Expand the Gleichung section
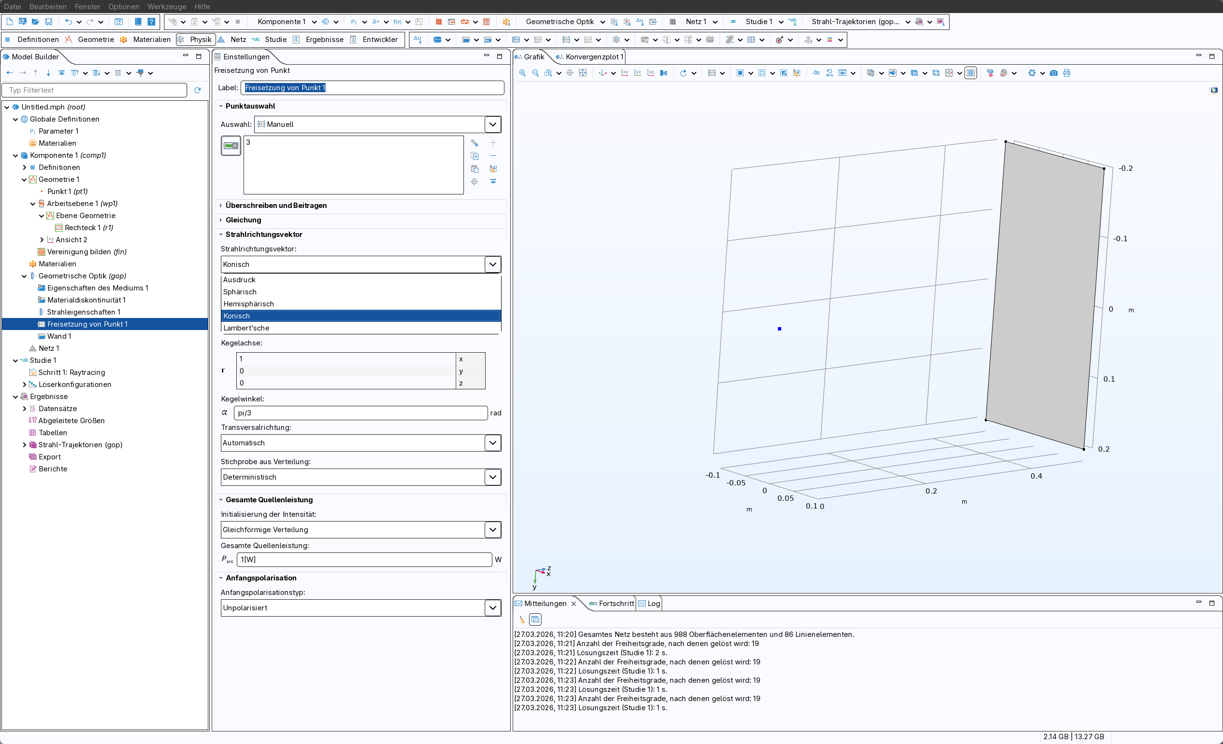The height and width of the screenshot is (744, 1223). coord(243,220)
